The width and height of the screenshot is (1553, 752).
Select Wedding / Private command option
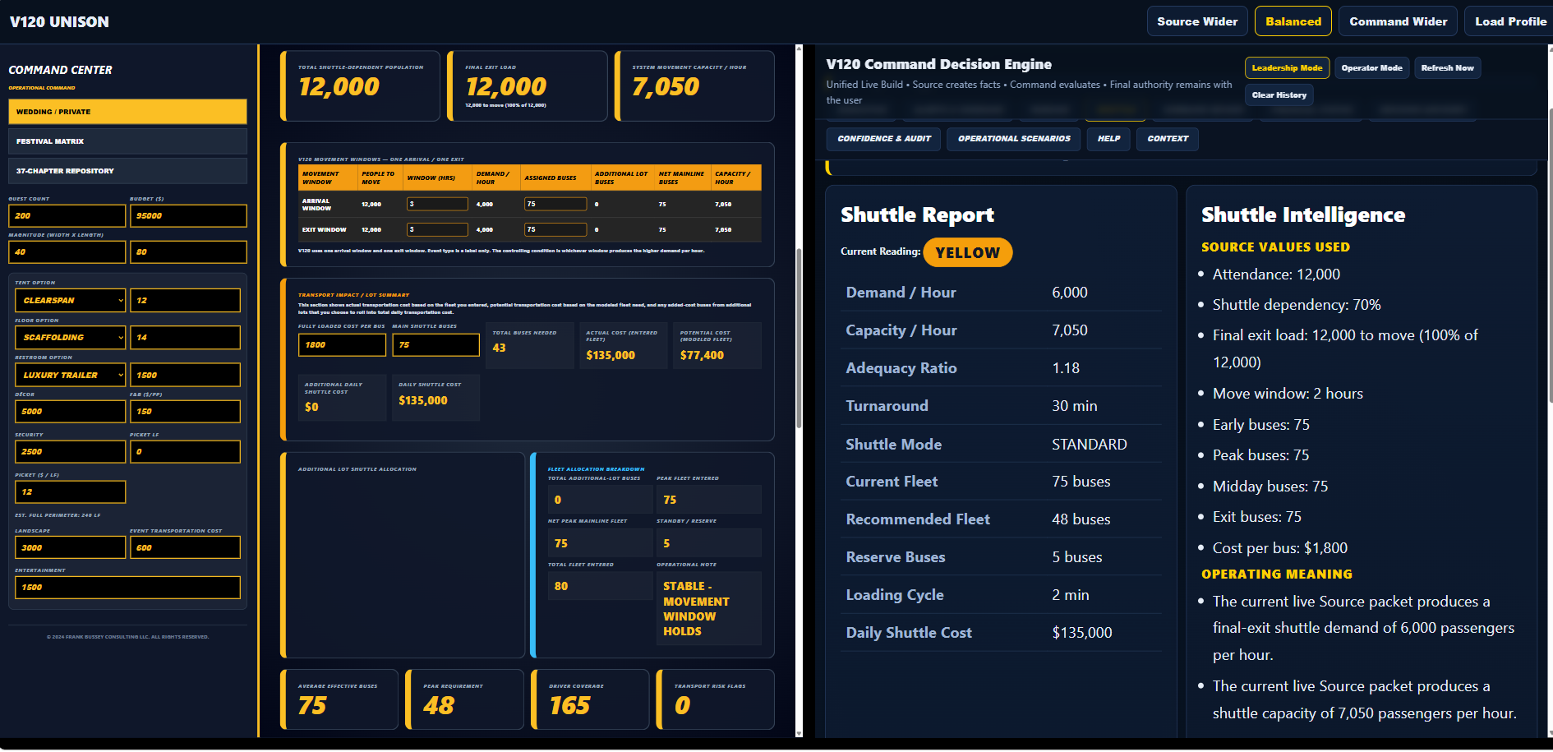127,112
